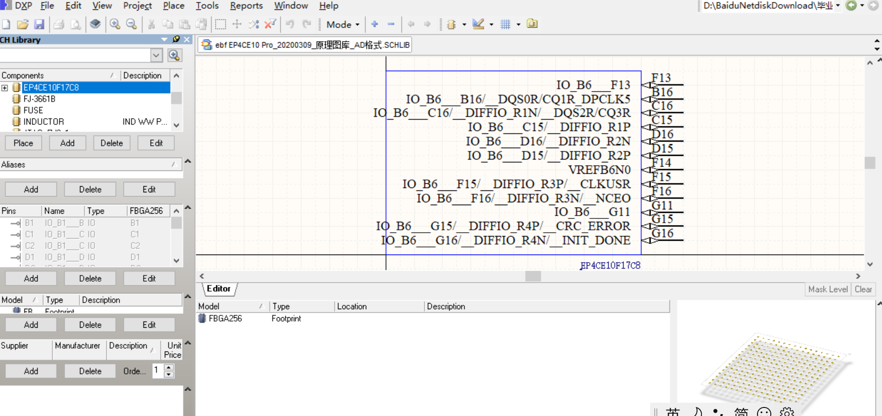Select pin C2 row in the Pins list
Screen dimensions: 882x416
[86, 246]
